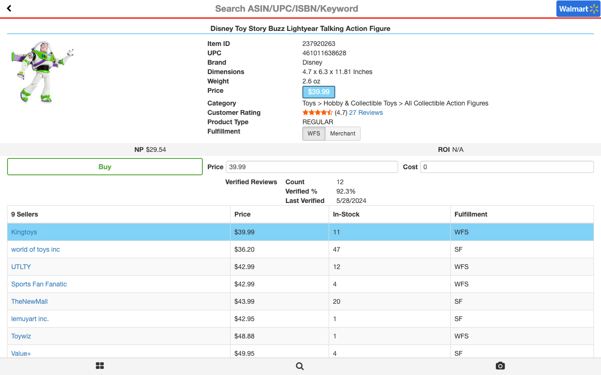Image resolution: width=601 pixels, height=375 pixels.
Task: Open the Walmart marketplace switcher
Action: coord(578,9)
